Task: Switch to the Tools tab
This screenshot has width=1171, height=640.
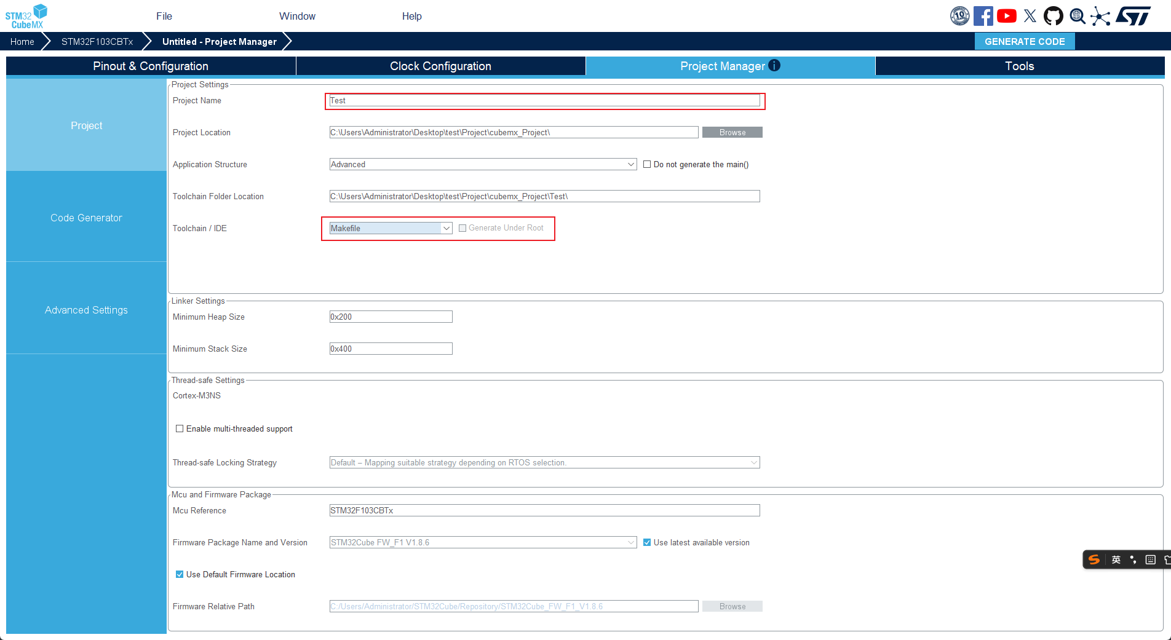Action: point(1020,66)
